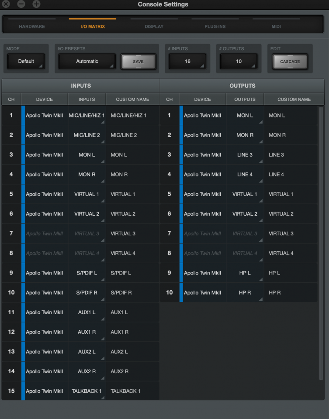Select the I/O MATRIX tab
Image resolution: width=329 pixels, height=419 pixels.
pyautogui.click(x=93, y=27)
